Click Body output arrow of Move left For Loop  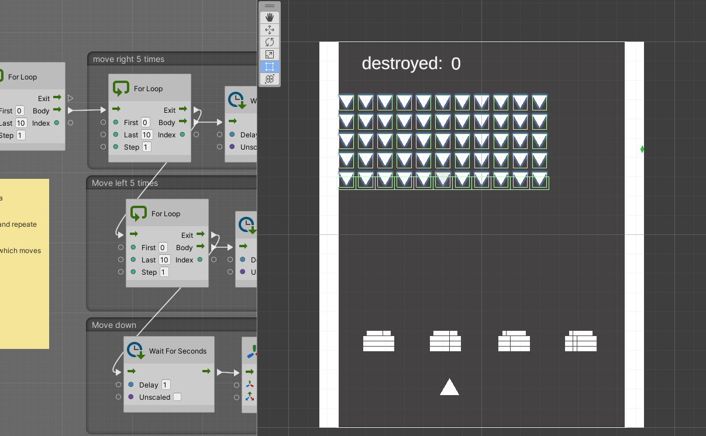tap(201, 247)
